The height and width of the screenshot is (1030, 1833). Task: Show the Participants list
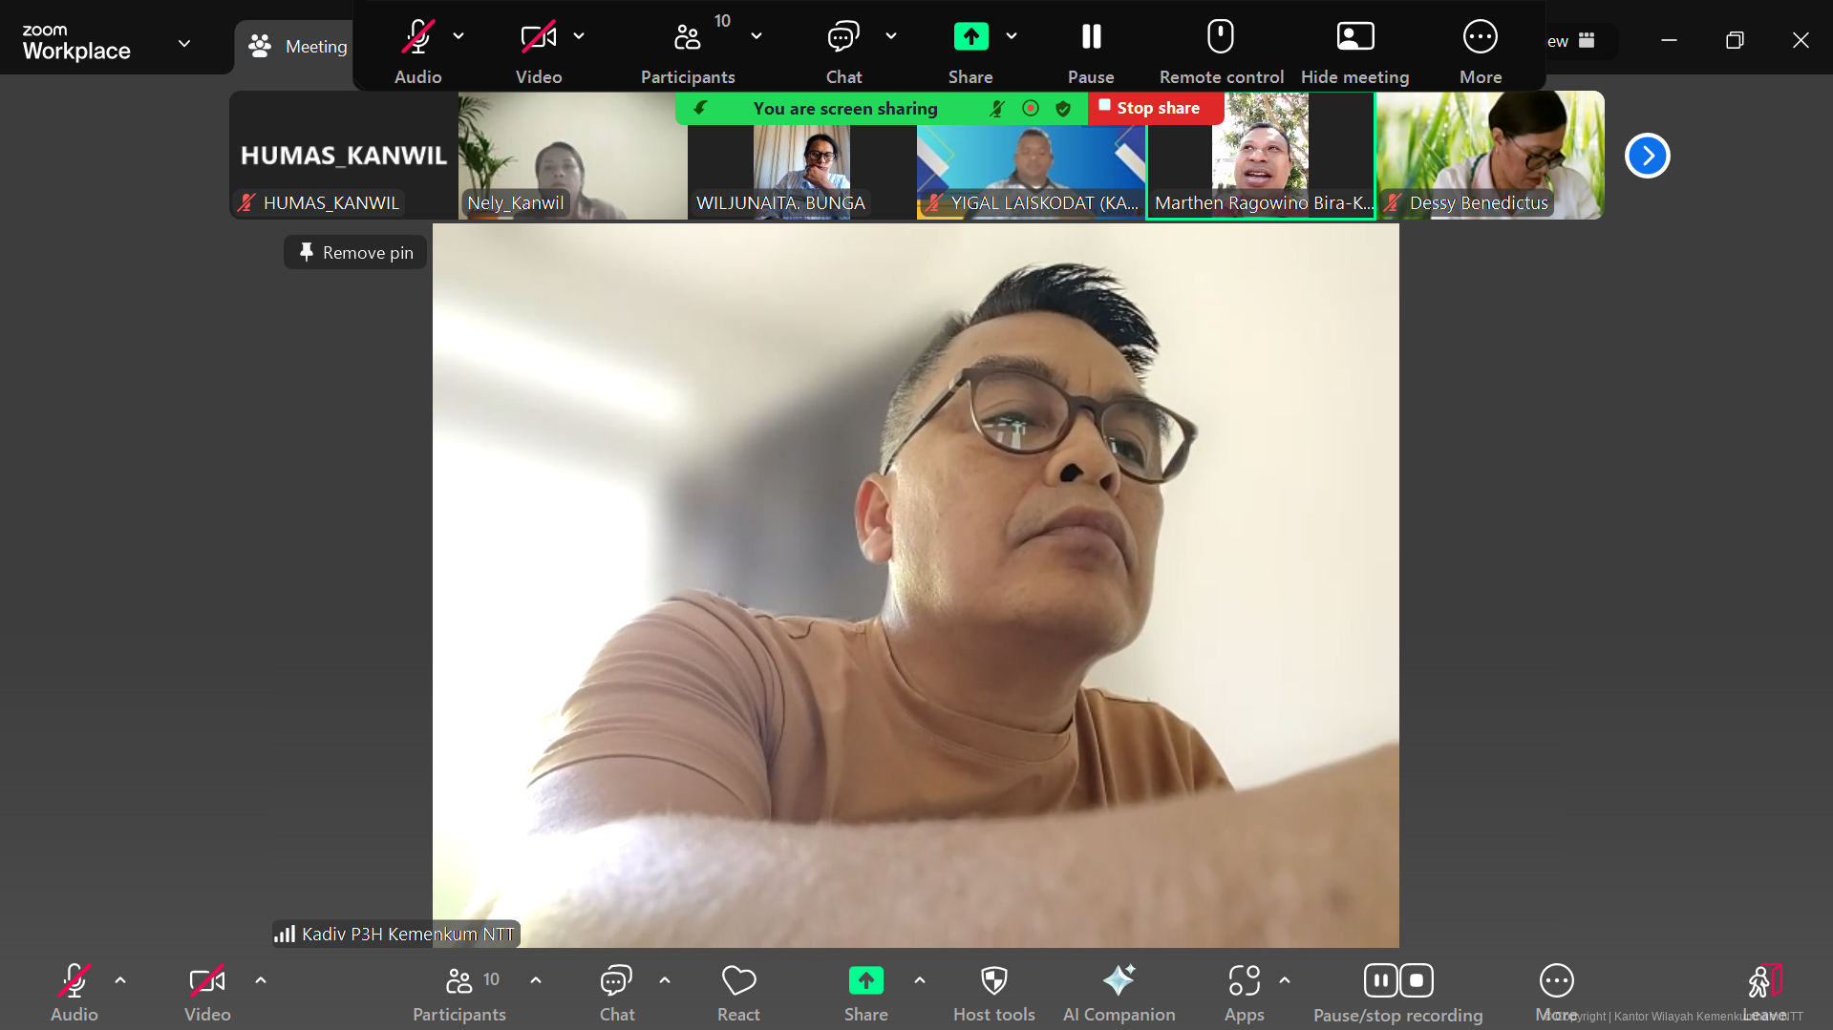[458, 991]
